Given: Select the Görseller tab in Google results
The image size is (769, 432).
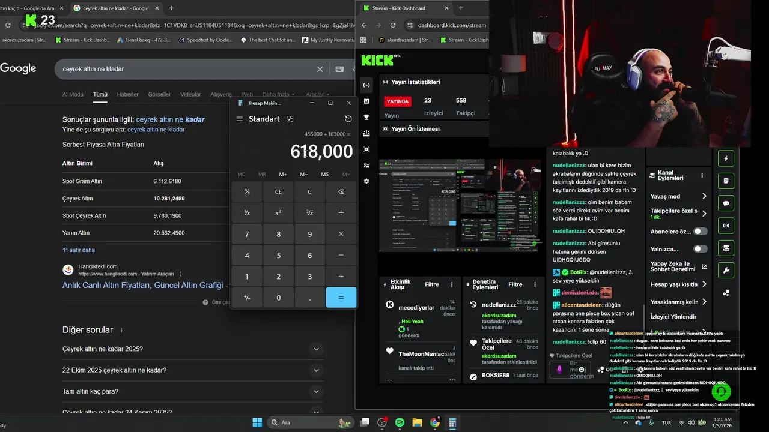Looking at the screenshot, I should pyautogui.click(x=159, y=94).
